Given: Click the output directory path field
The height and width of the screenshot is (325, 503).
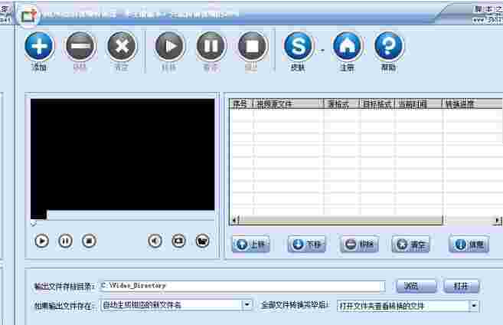Looking at the screenshot, I should click(242, 286).
